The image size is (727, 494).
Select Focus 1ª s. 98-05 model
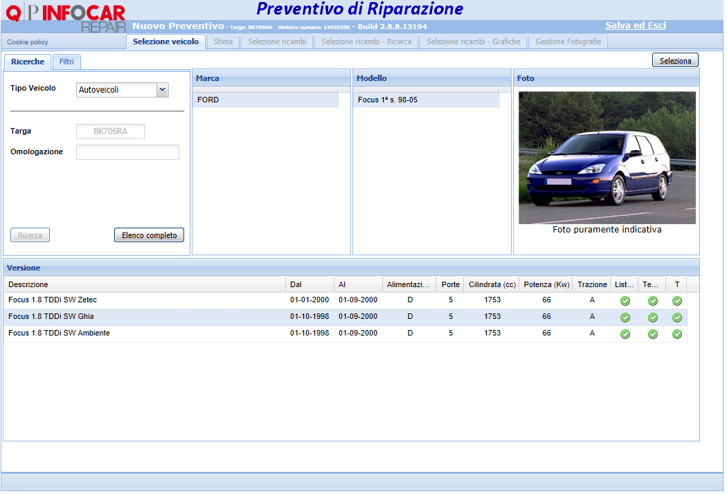coord(426,100)
